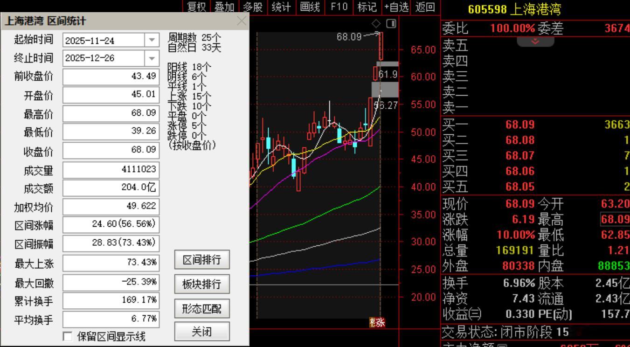Click the 成交量 field showing 4111023
The image size is (630, 347).
(x=110, y=170)
